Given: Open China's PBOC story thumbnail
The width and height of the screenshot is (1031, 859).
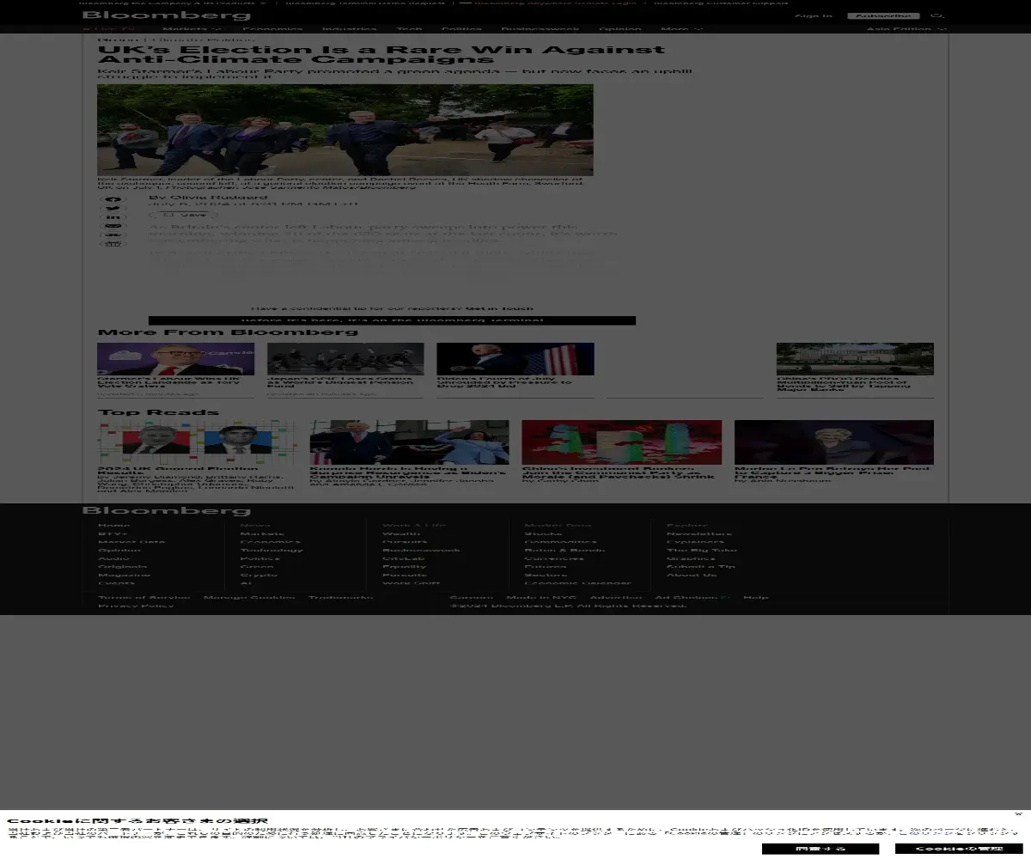Looking at the screenshot, I should (855, 359).
